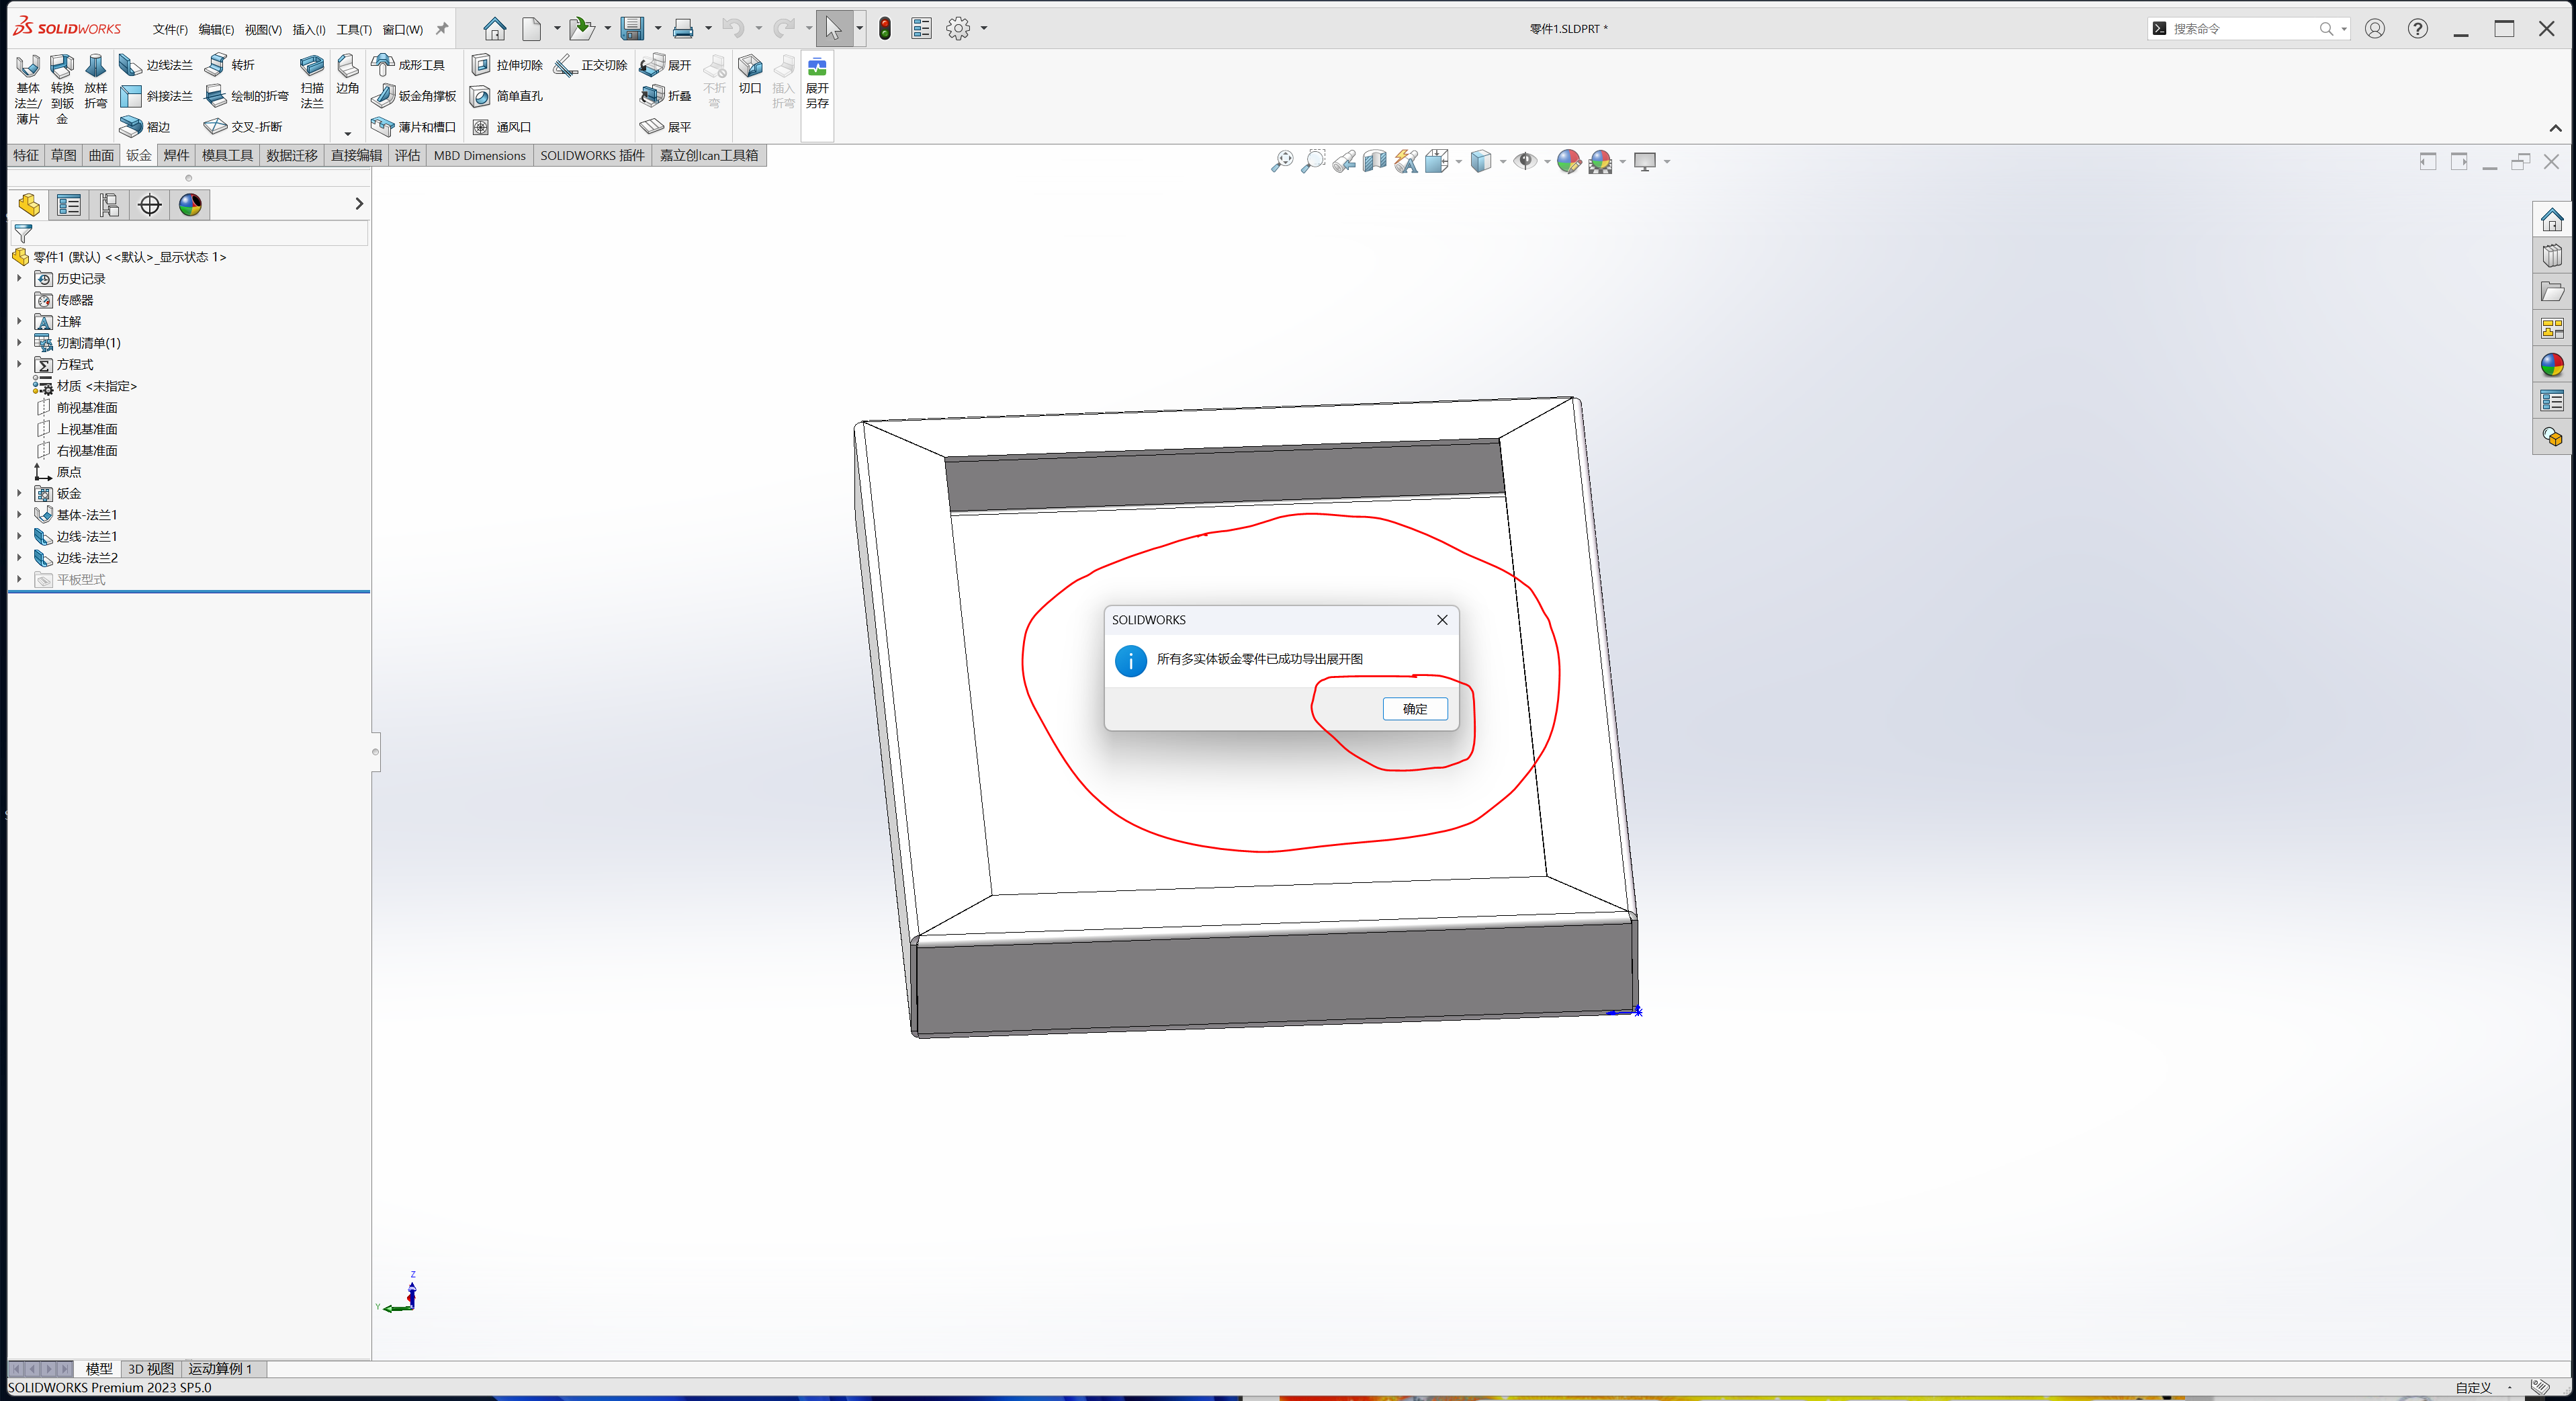Pick the 放样折弯 lofted bend tool

[95, 81]
